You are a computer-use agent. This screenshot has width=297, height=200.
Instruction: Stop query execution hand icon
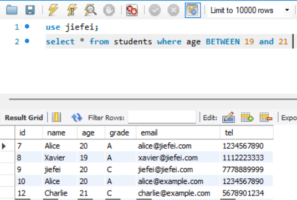point(109,10)
